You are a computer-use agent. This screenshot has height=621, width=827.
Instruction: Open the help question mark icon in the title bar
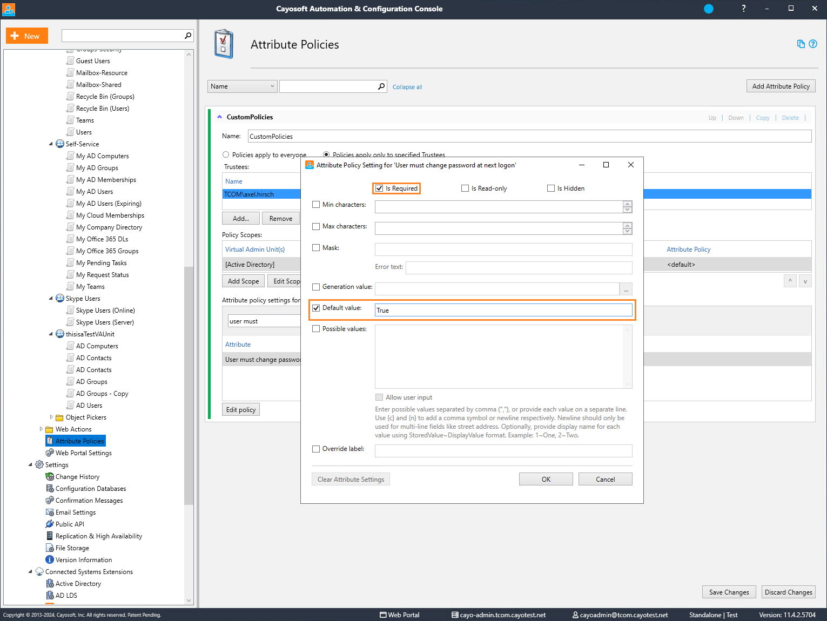pos(744,9)
